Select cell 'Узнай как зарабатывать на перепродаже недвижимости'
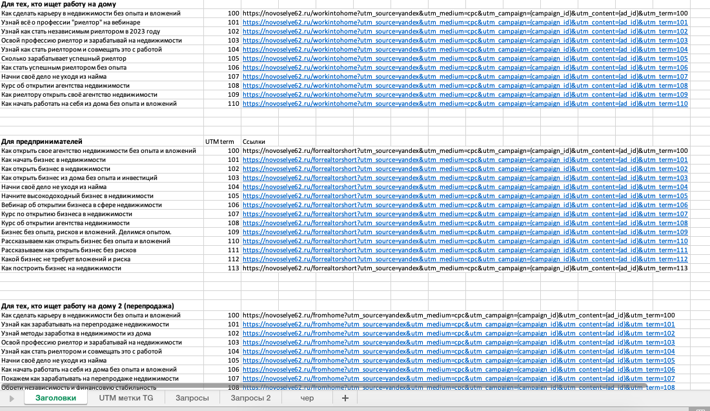The height and width of the screenshot is (411, 710). pos(102,325)
